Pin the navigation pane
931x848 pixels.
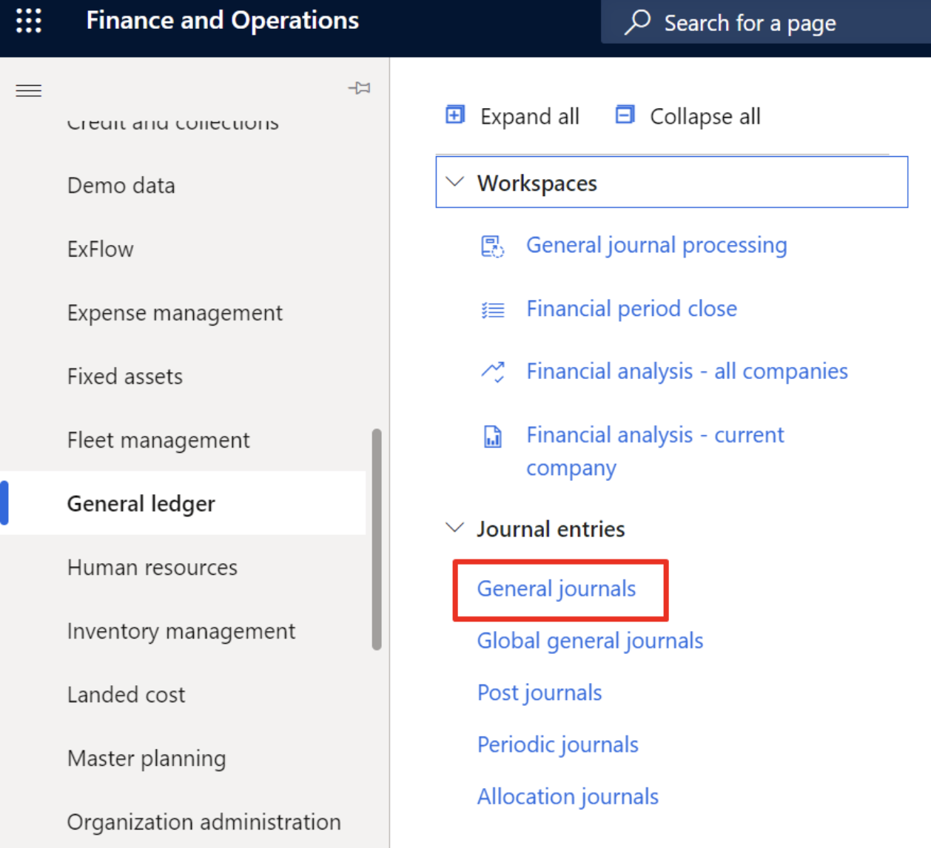pos(360,88)
